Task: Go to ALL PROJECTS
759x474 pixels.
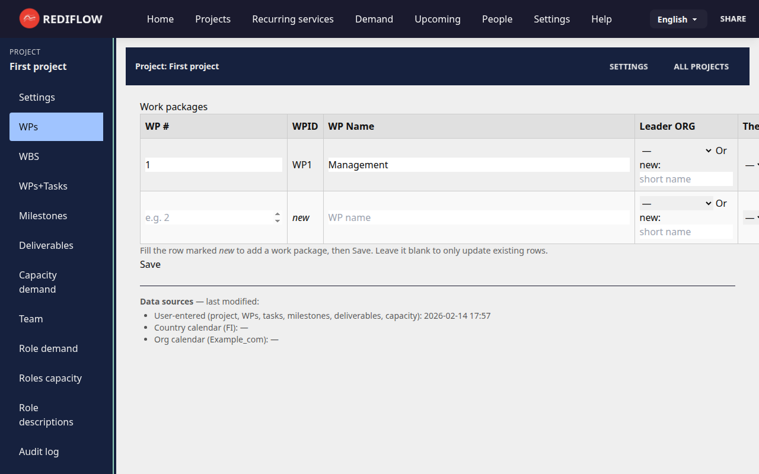Action: pos(701,66)
